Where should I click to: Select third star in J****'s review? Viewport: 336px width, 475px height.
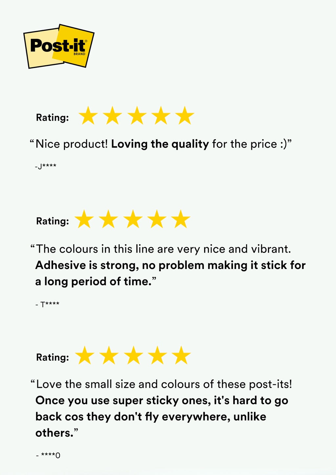click(137, 116)
